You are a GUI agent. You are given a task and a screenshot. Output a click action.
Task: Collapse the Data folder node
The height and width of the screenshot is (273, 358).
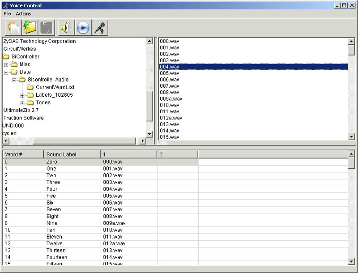tap(6, 72)
